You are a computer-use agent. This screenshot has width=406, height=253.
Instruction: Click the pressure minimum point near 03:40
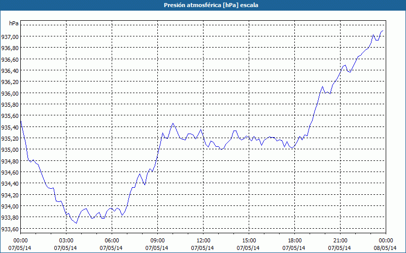(77, 223)
